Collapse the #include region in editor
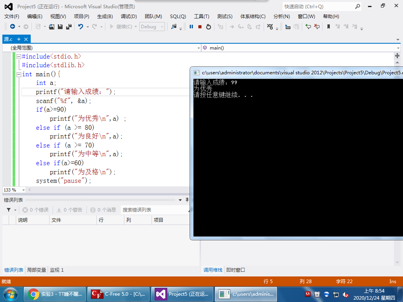This screenshot has height=302, width=403. (18, 57)
